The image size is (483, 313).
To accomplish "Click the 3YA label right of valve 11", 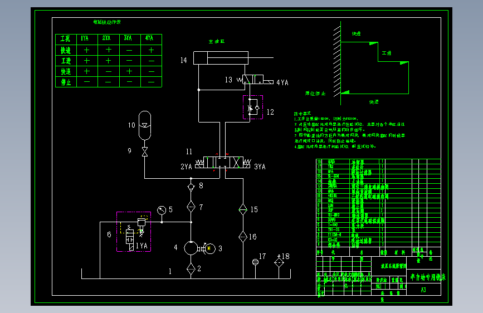I will pos(260,167).
